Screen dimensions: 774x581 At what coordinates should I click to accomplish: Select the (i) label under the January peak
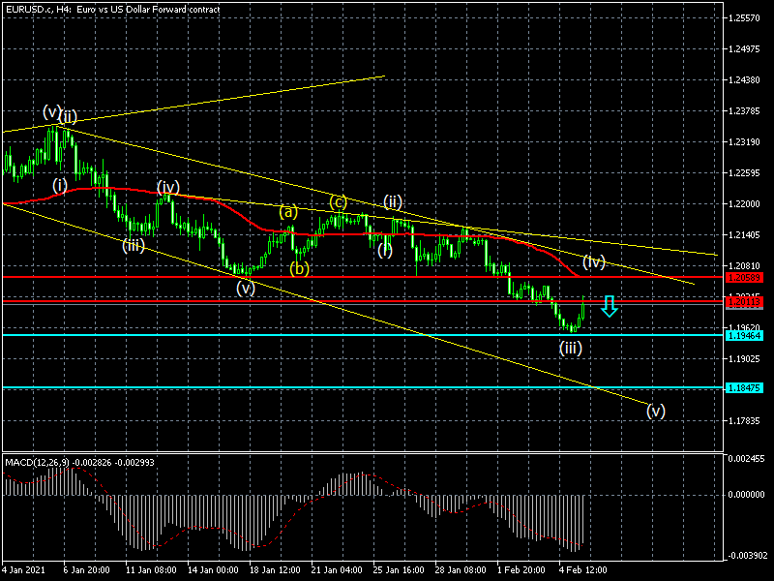click(60, 184)
